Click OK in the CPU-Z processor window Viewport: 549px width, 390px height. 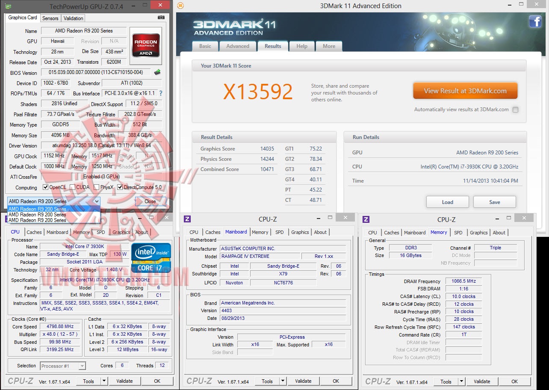[x=157, y=381]
